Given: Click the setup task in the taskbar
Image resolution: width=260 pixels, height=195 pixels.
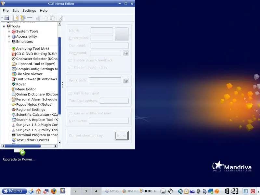Looking at the screenshot, I should pyautogui.click(x=112, y=191).
